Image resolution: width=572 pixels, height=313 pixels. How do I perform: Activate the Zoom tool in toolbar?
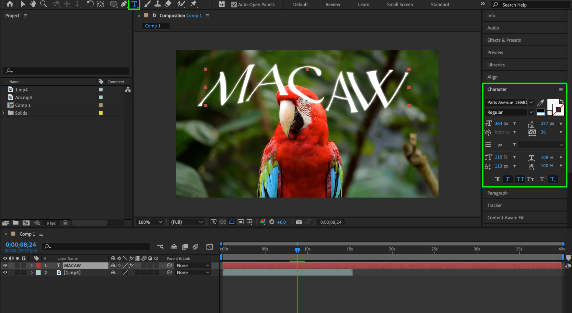tap(43, 4)
